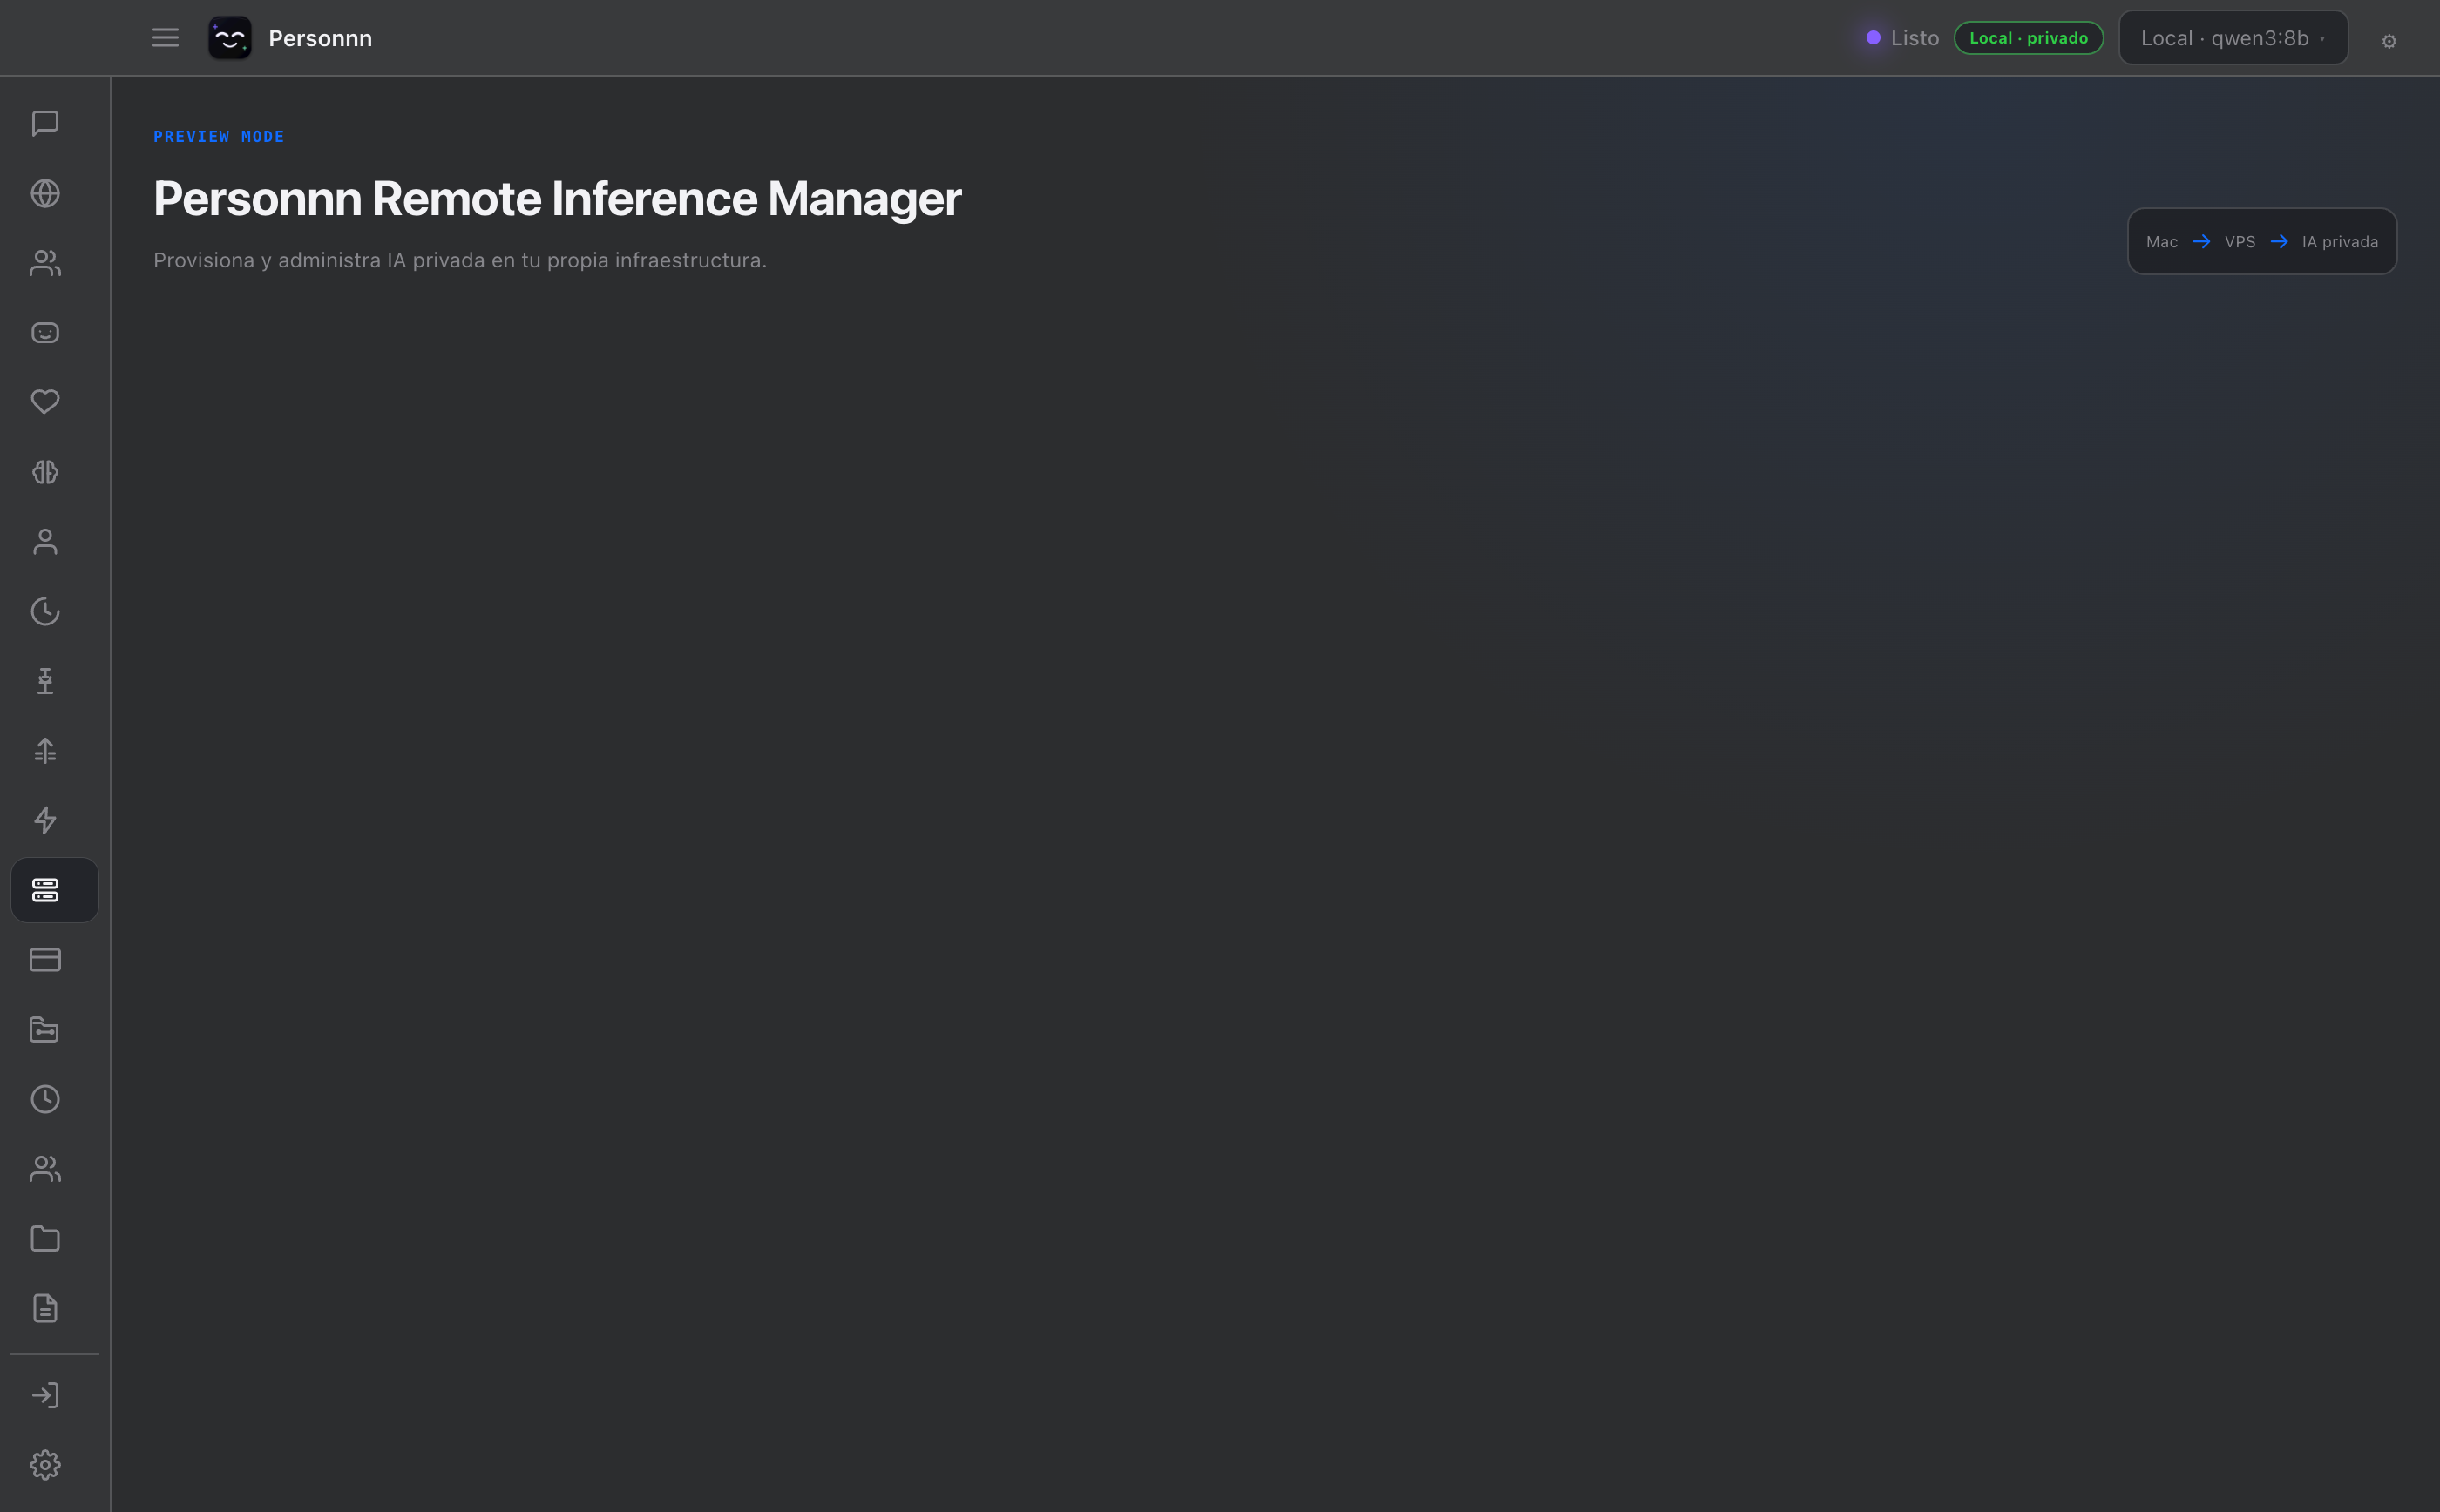
Task: Open the credit card sidebar icon
Action: point(45,960)
